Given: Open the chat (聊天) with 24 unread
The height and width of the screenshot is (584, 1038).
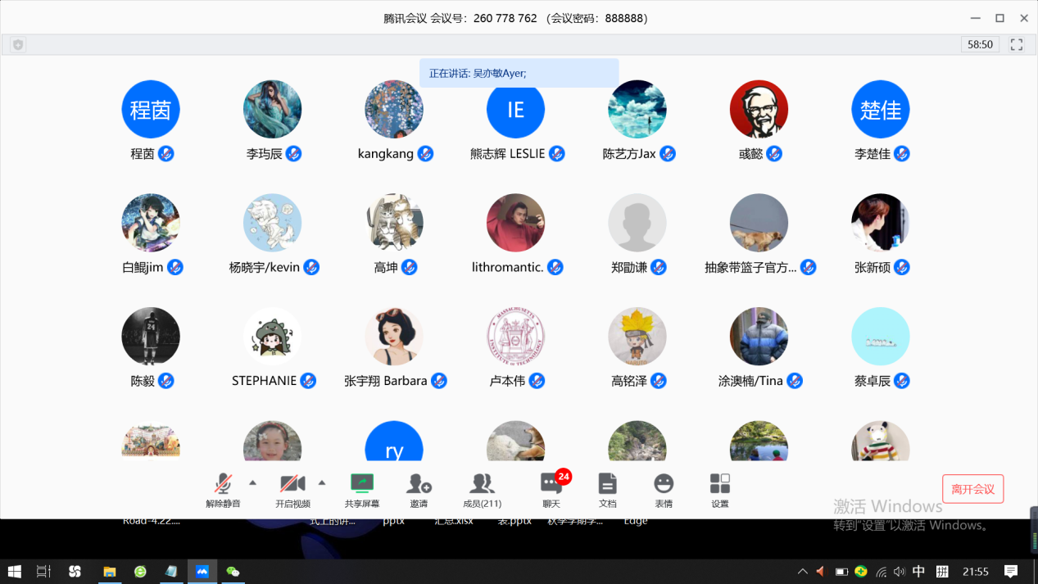Looking at the screenshot, I should point(551,484).
